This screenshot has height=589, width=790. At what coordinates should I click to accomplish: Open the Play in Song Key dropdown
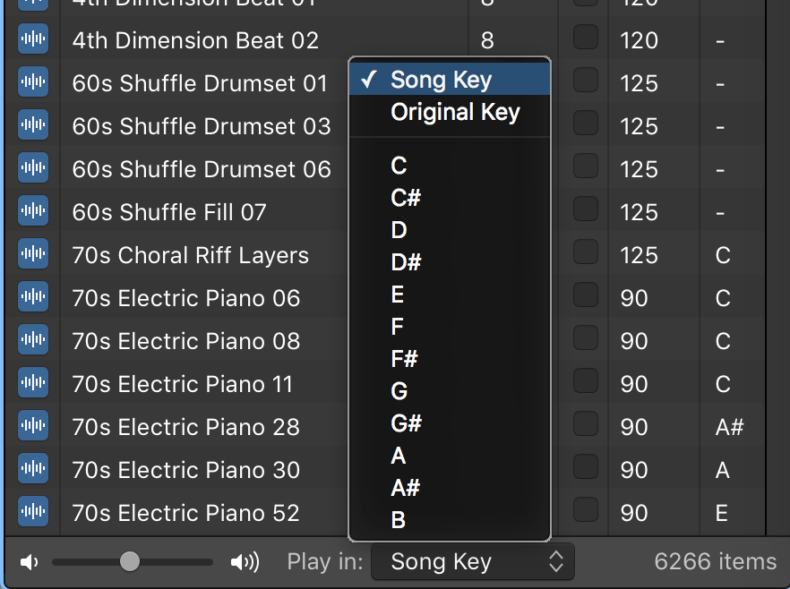(x=472, y=562)
